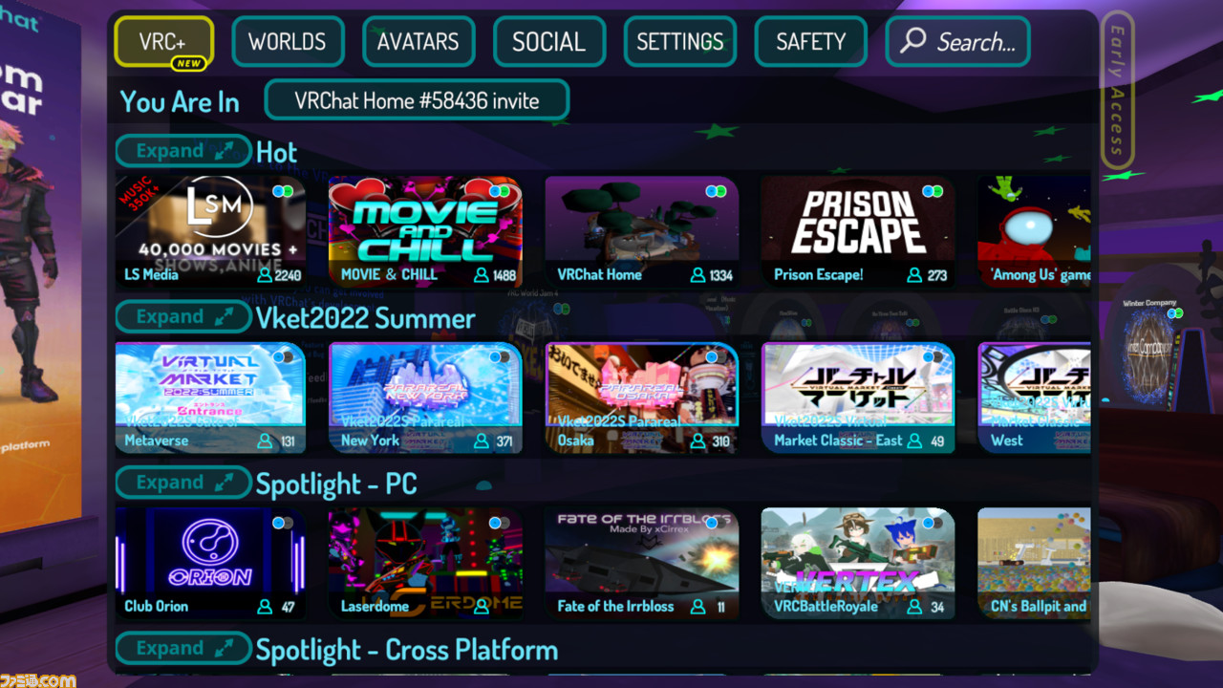Screen dimensions: 1223x688
Task: Click platform dots icon on MOVIE & CHILL card
Action: [x=499, y=191]
